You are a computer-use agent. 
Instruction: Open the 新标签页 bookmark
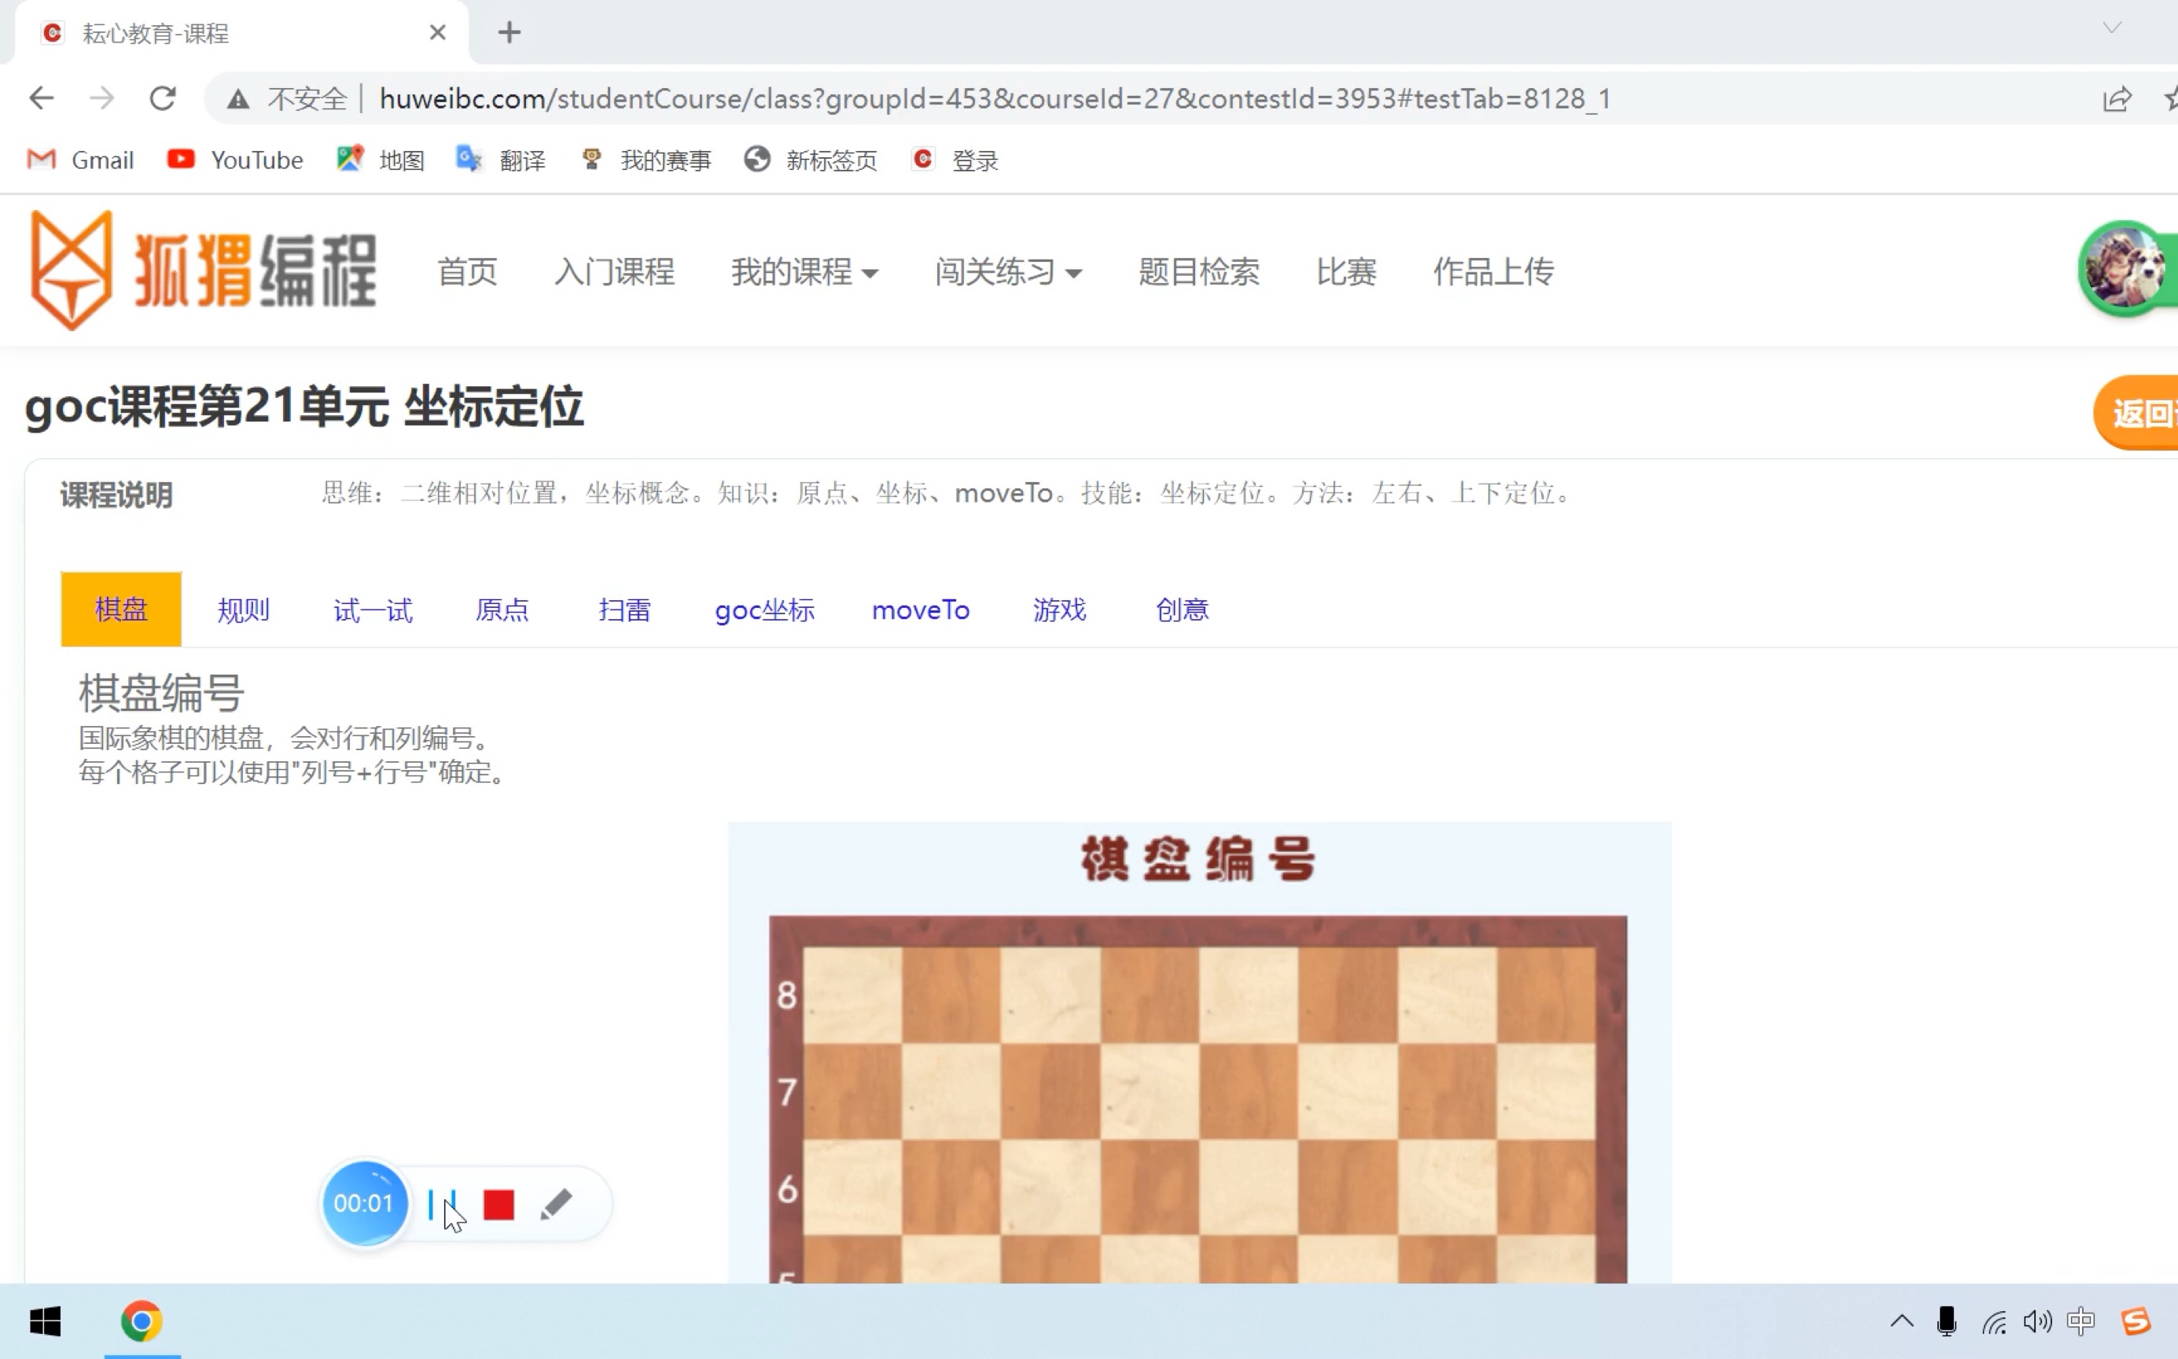(x=811, y=160)
